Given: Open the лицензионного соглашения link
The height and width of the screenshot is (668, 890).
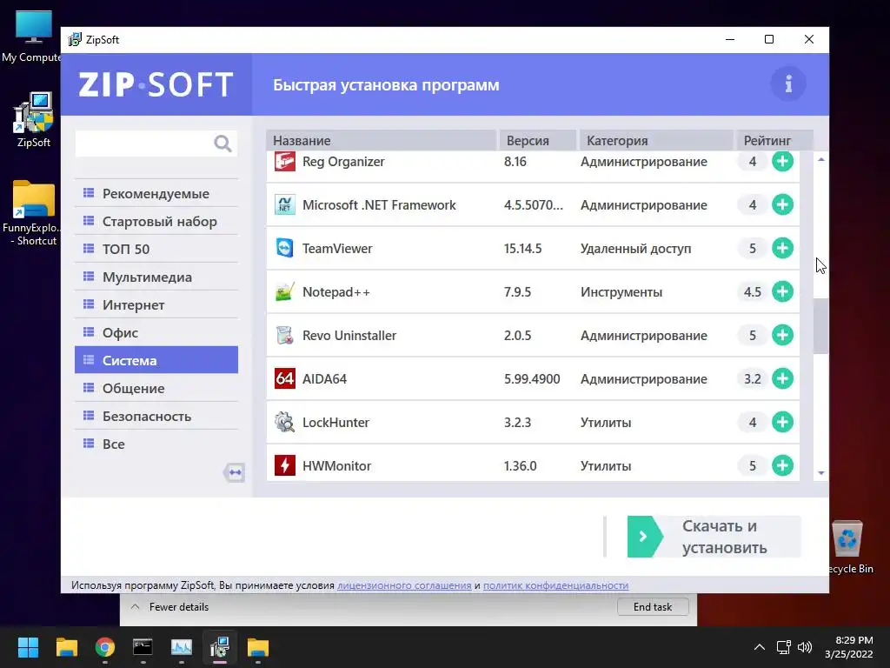Looking at the screenshot, I should tap(404, 585).
